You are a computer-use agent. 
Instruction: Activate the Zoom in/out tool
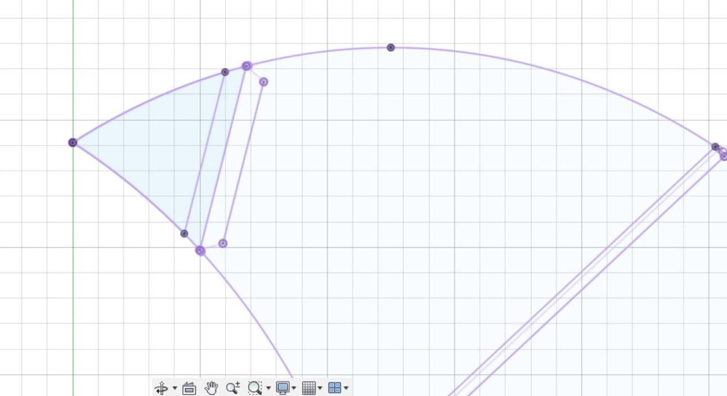coord(233,388)
